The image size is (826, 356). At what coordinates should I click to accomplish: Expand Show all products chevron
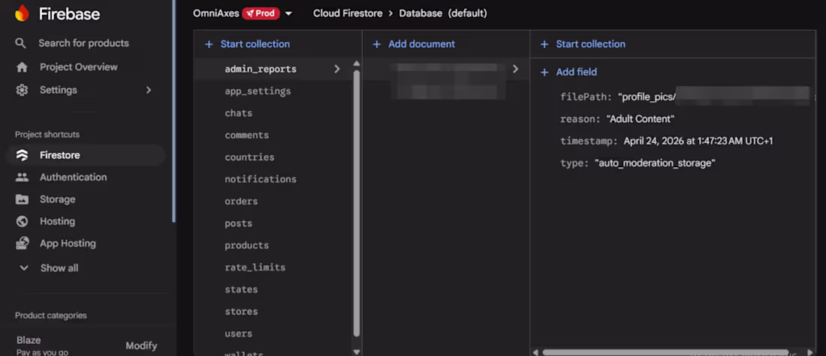[x=24, y=268]
